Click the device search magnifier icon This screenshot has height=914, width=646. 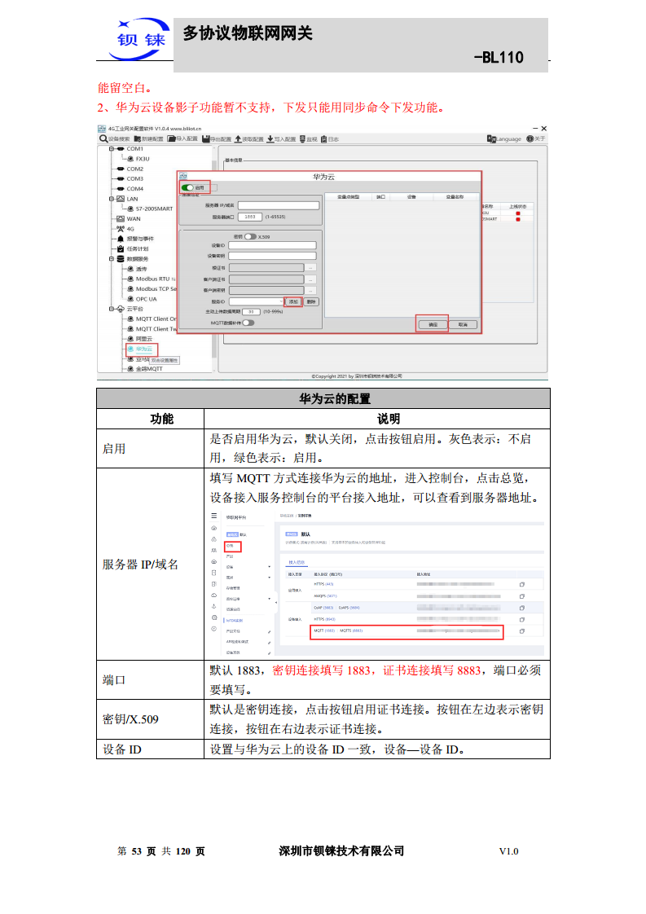(x=103, y=138)
